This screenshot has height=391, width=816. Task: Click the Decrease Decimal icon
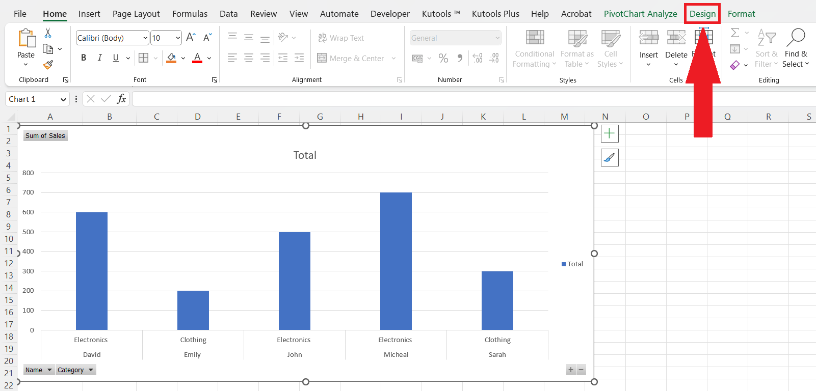494,58
